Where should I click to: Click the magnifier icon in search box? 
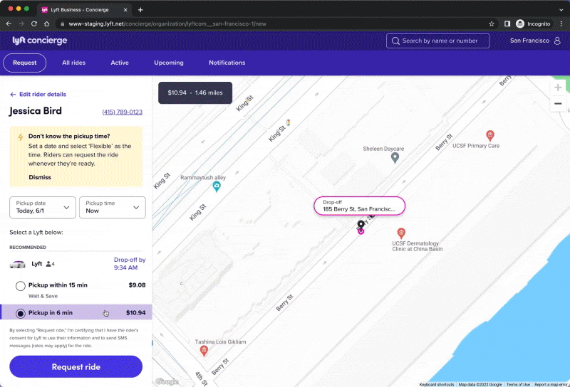tap(395, 41)
